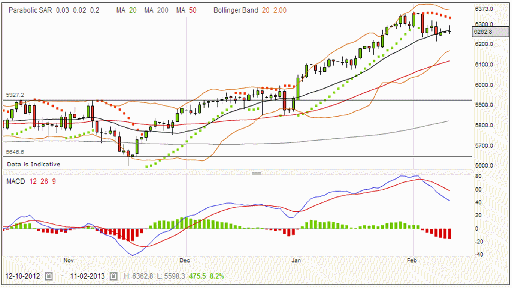Viewport: 512px width, 288px height.
Task: Click the 5927.2 horizontal level label
Action: click(15, 95)
